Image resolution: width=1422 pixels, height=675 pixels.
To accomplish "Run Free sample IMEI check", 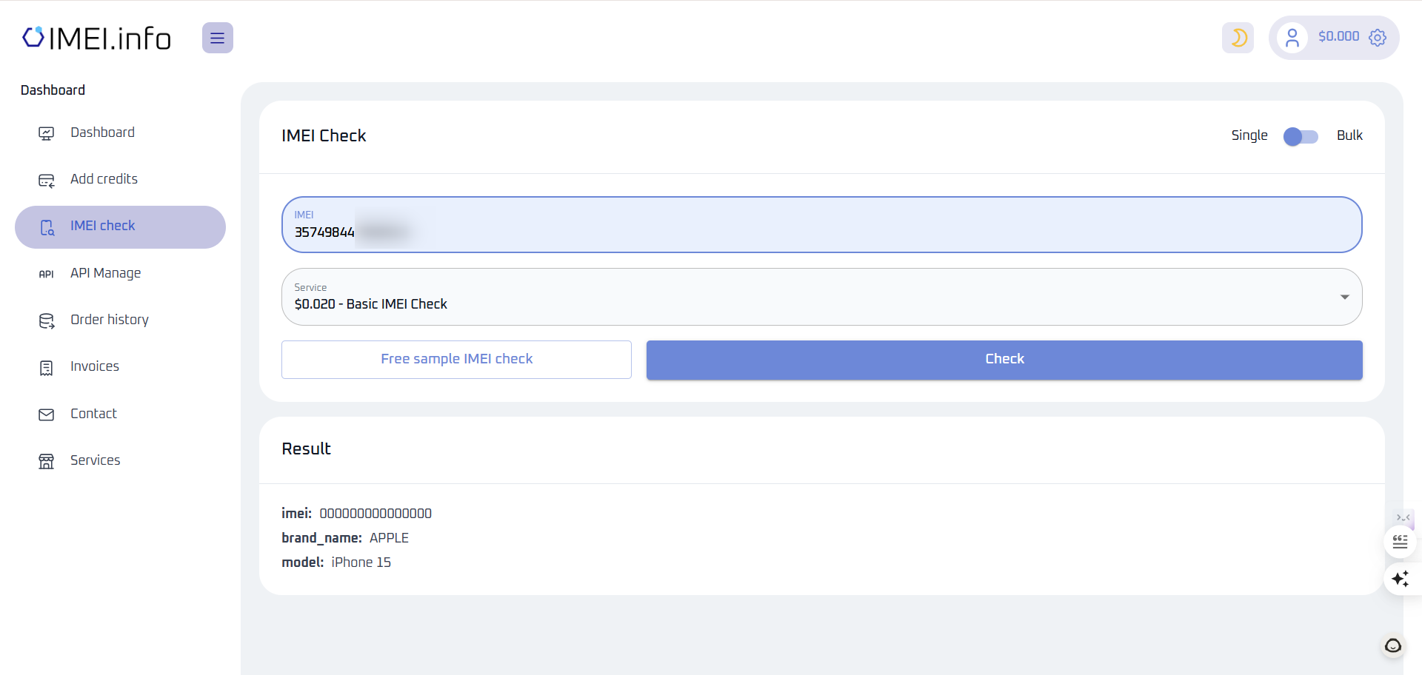I will point(456,360).
